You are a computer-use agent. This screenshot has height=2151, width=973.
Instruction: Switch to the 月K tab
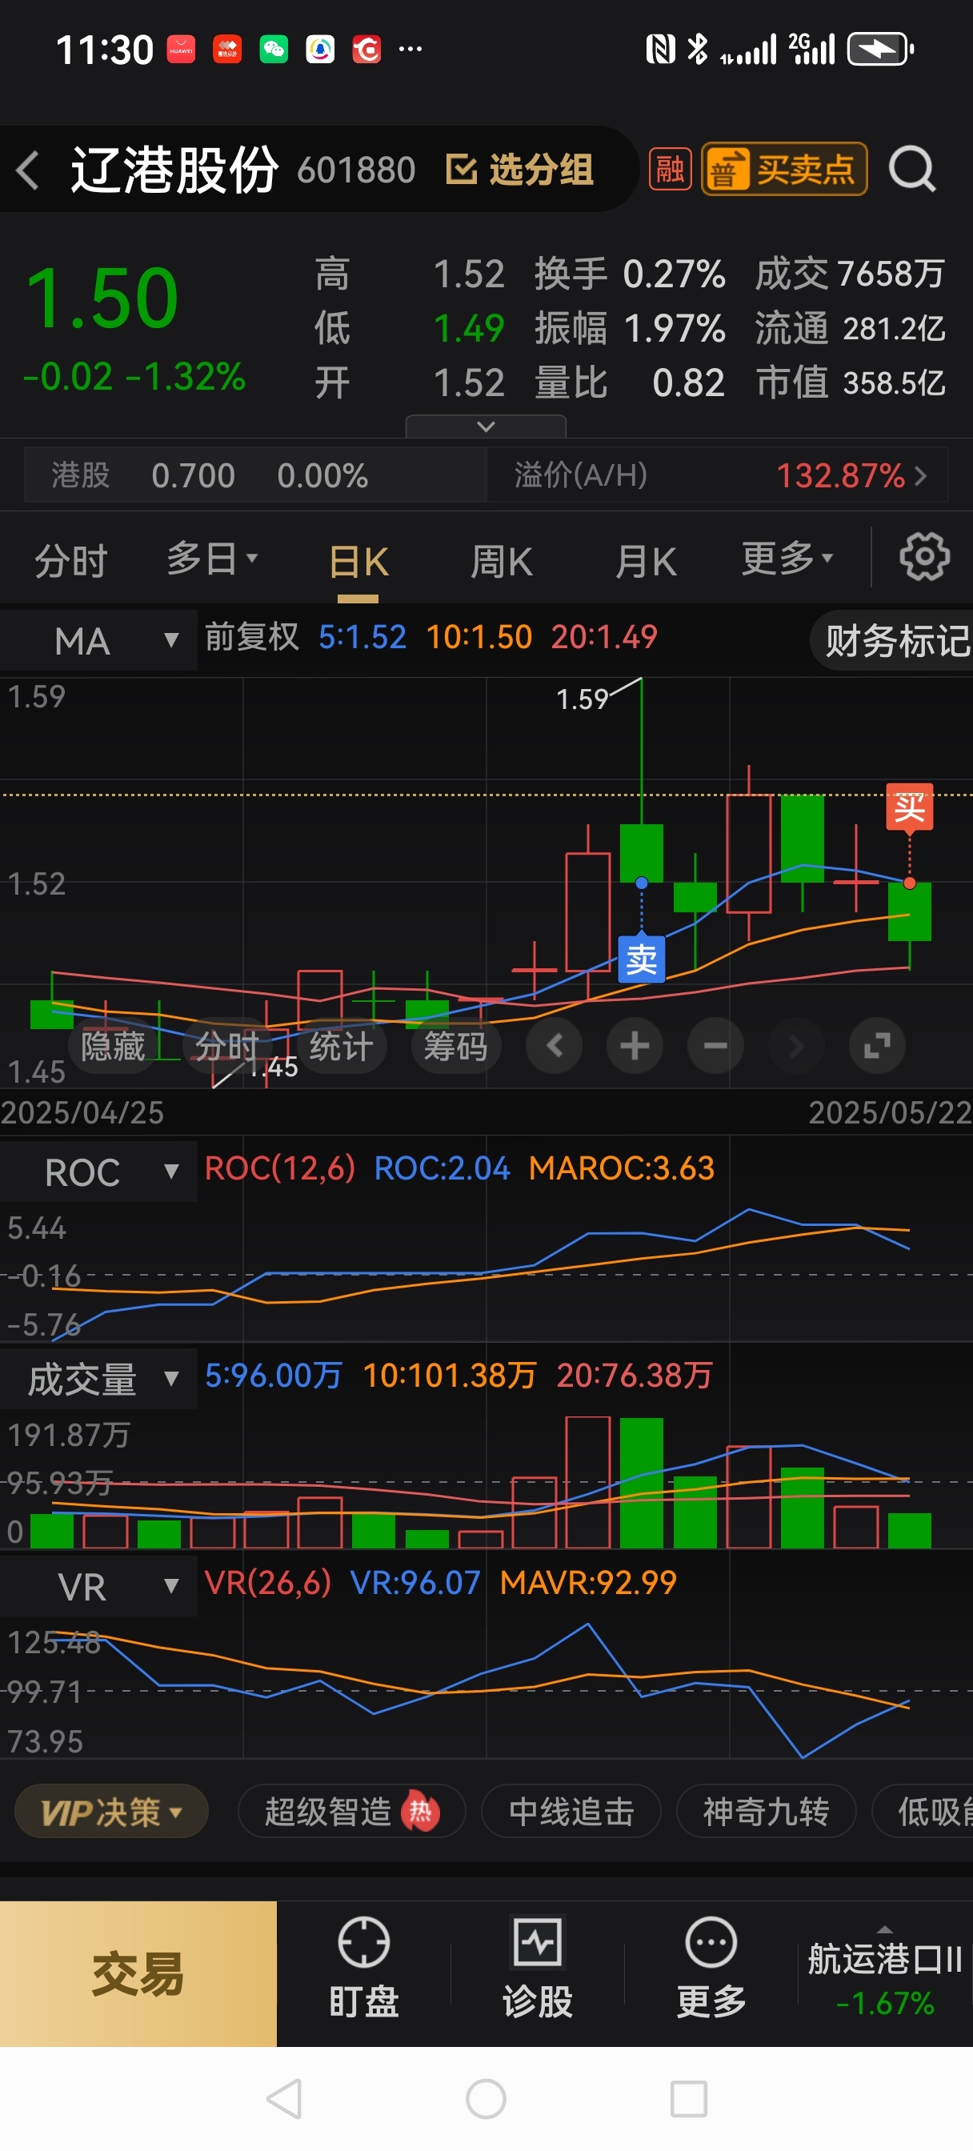tap(646, 562)
